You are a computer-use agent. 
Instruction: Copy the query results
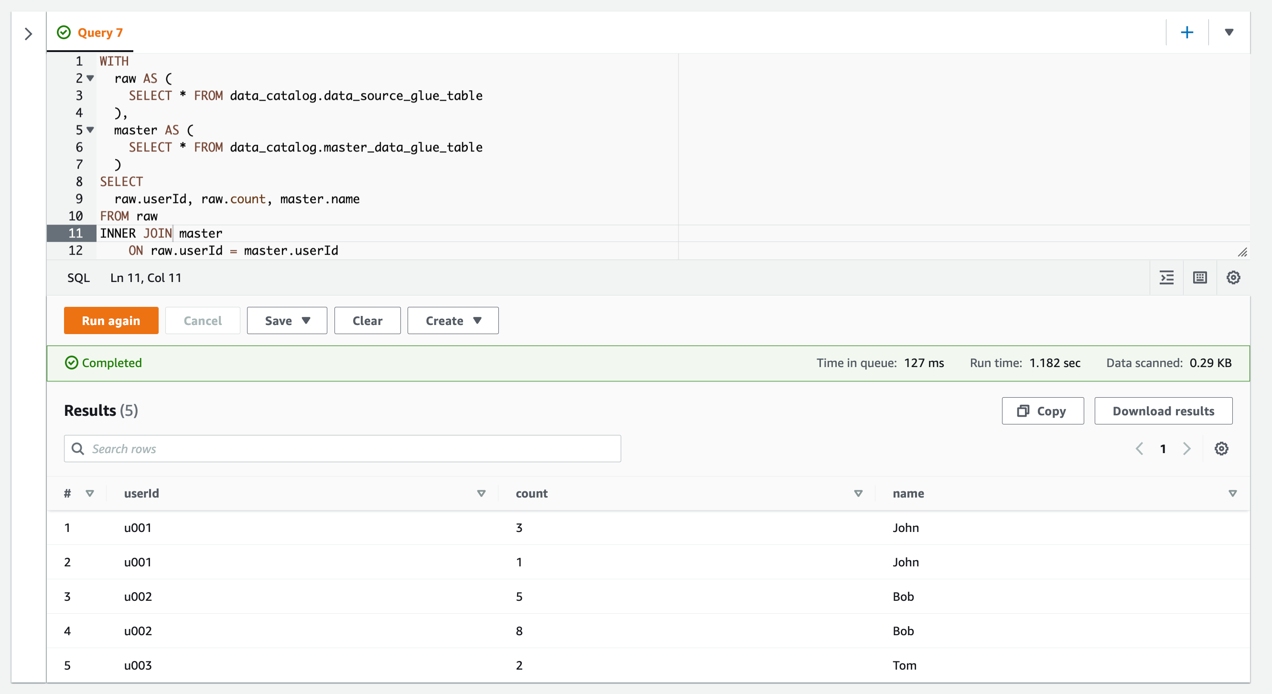(1042, 411)
